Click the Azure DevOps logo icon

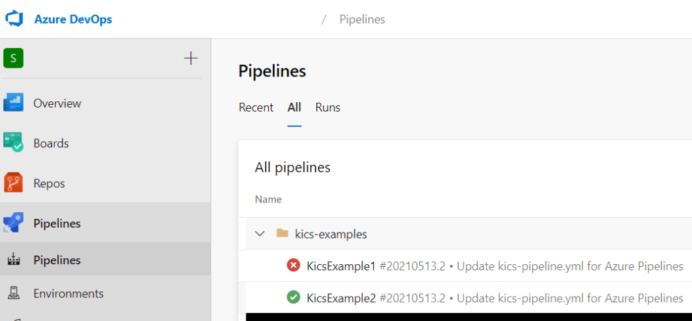click(14, 19)
